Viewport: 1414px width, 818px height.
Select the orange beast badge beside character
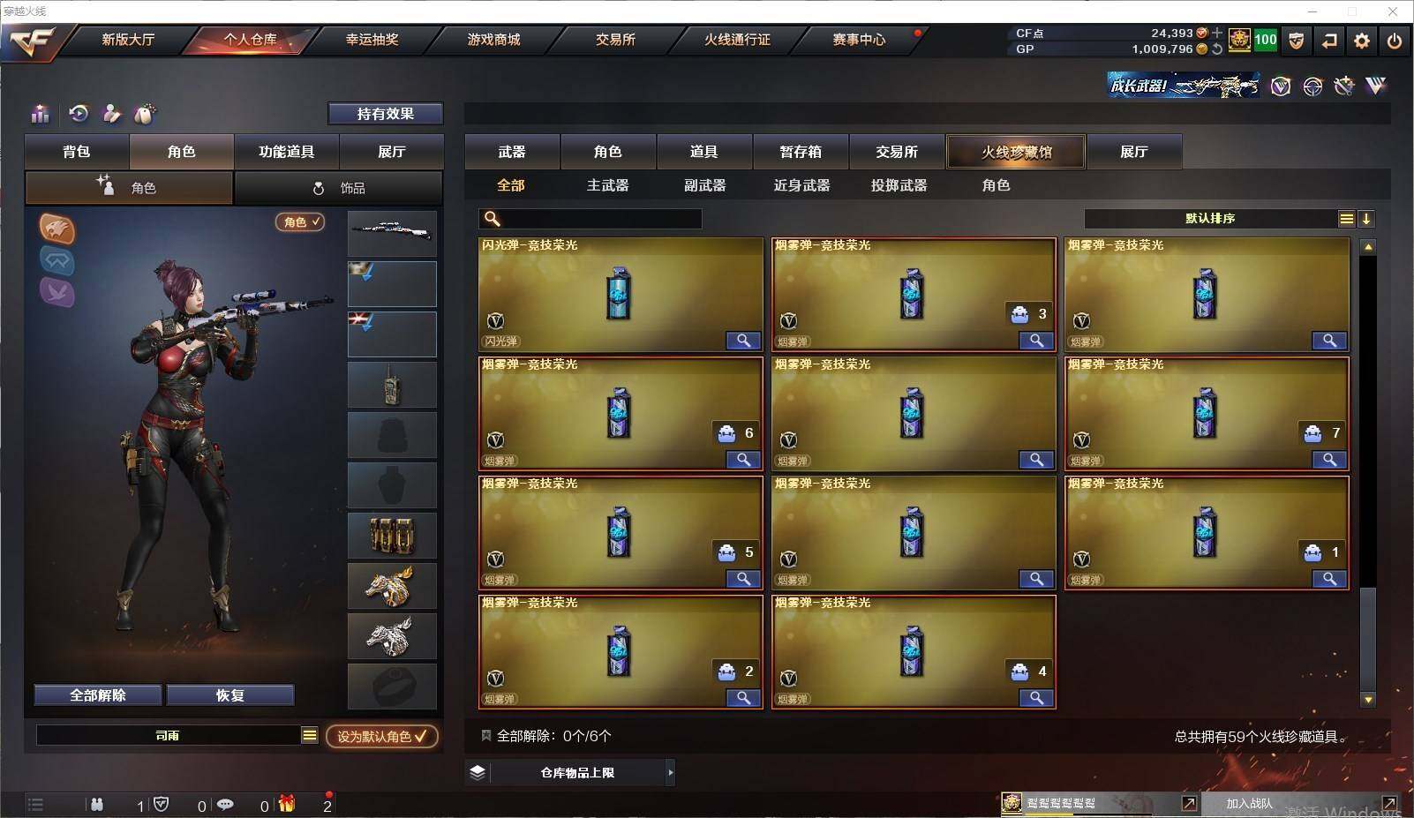click(57, 229)
